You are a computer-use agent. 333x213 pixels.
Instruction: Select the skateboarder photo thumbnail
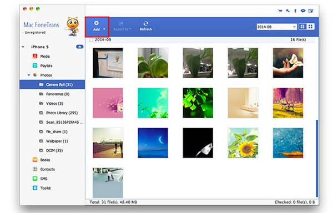click(x=108, y=182)
